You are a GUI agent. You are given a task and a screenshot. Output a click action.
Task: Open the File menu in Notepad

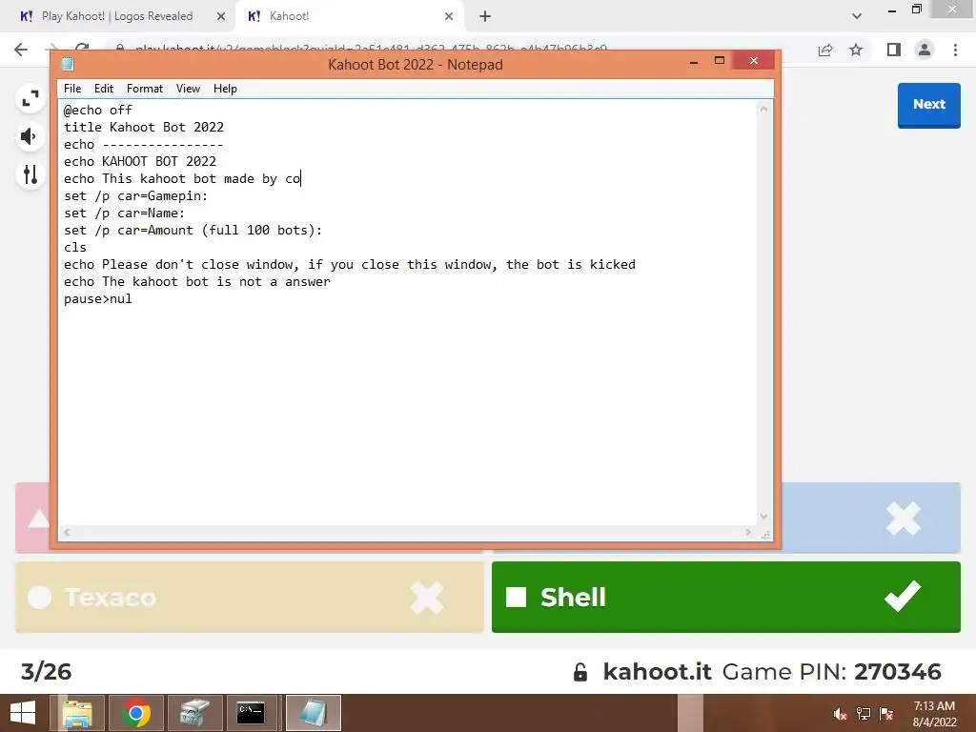[72, 89]
